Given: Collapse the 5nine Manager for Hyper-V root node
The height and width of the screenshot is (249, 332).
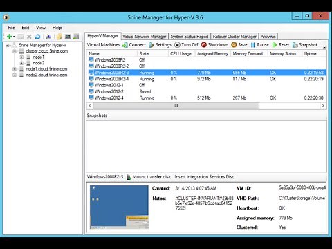Looking at the screenshot, I should click(8, 45).
